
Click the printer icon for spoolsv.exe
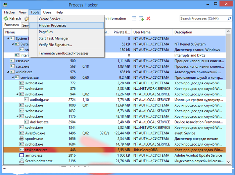tap(22, 139)
